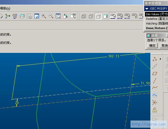Screen dimensions: 168x129
Task: Toggle shaded display mode
Action: click(105, 17)
